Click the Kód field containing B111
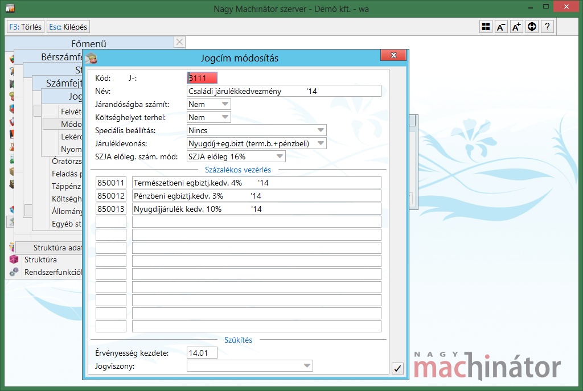583x391 pixels. [202, 77]
